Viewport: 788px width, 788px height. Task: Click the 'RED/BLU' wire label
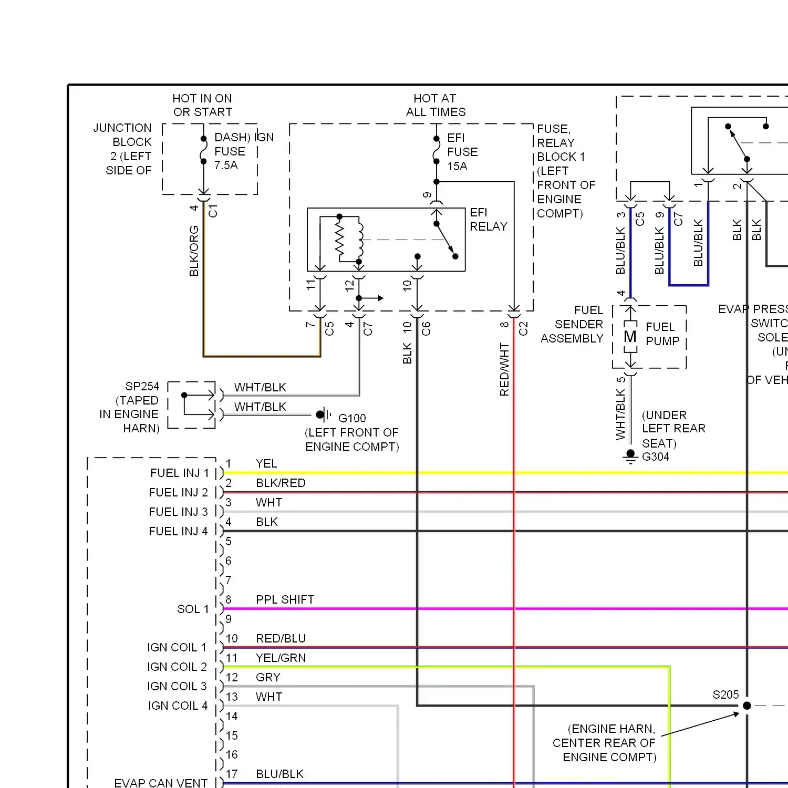[281, 638]
